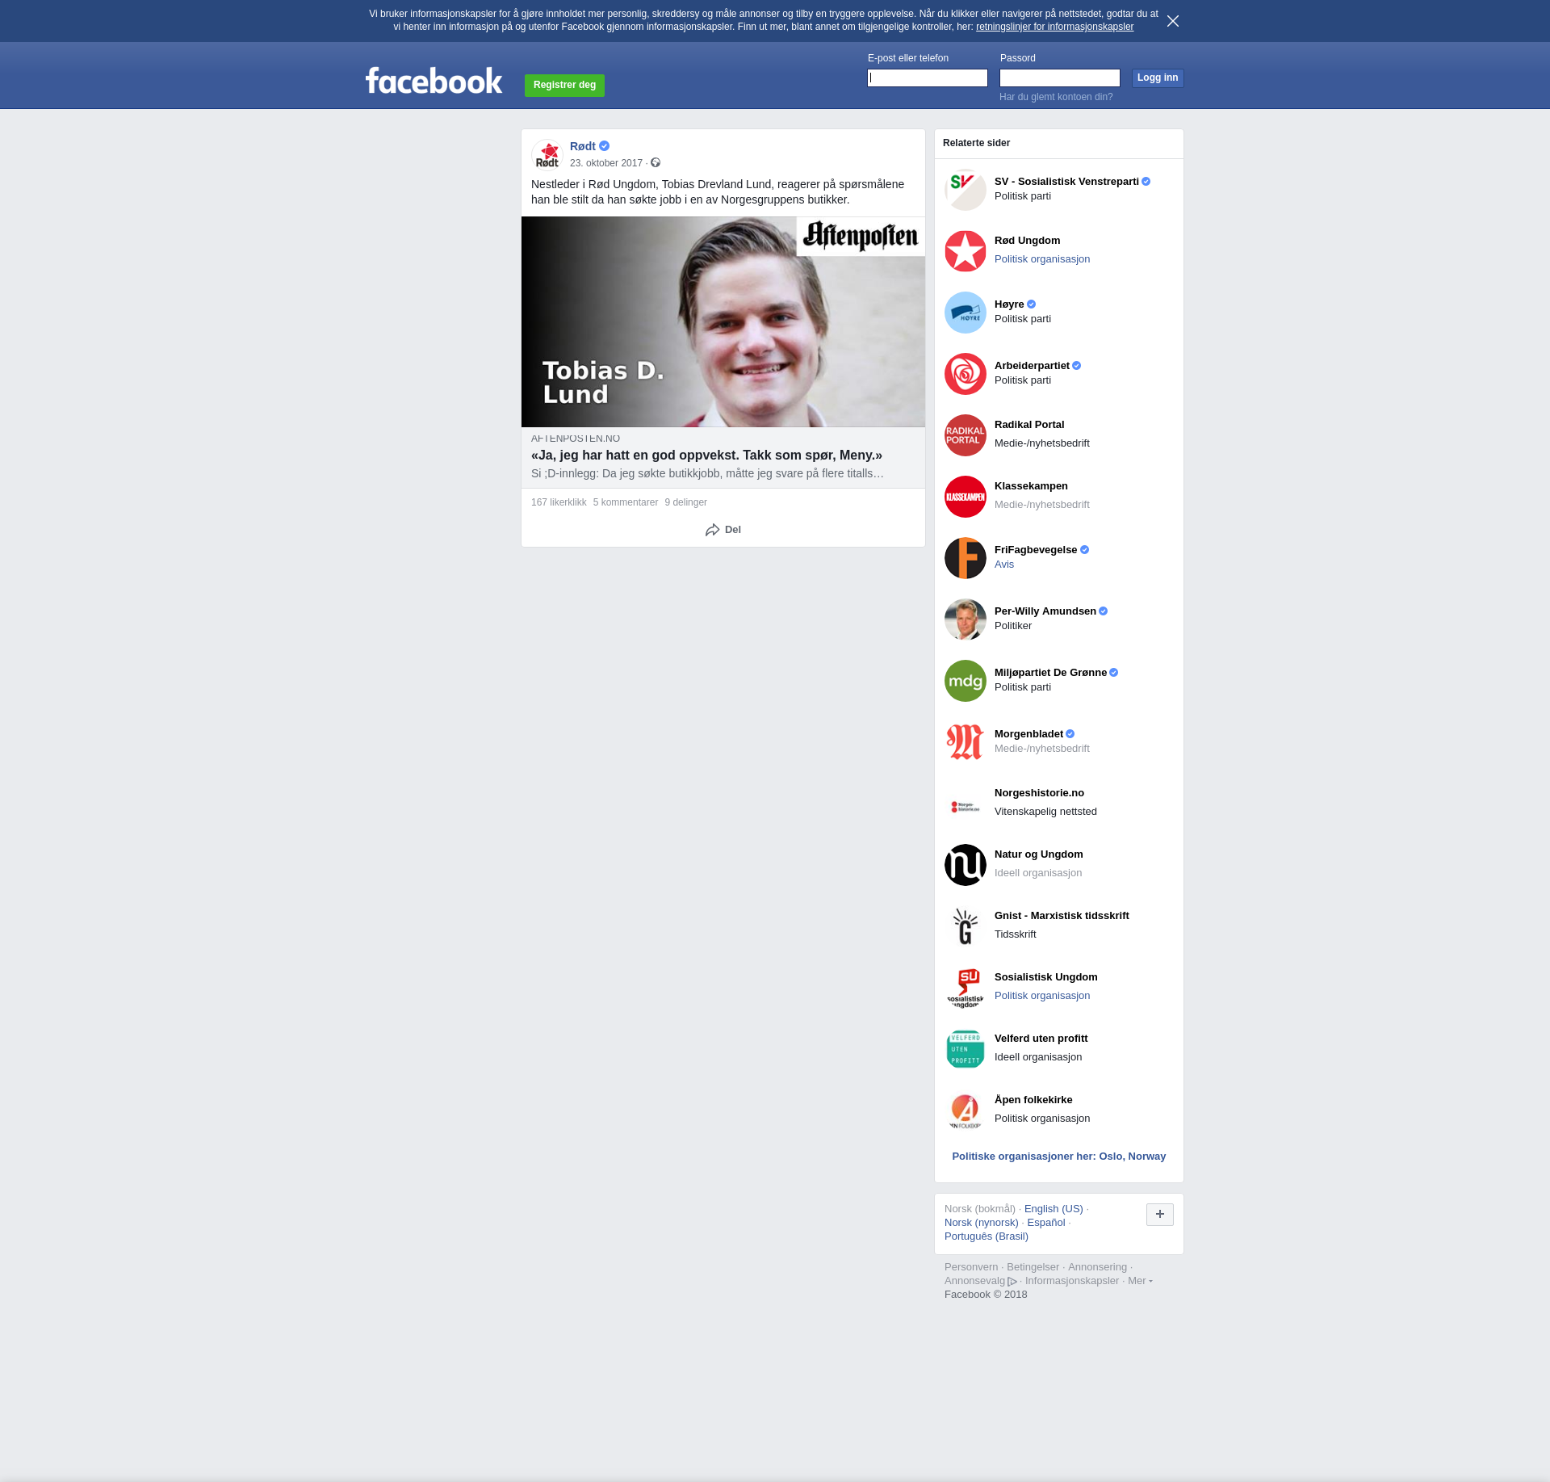Screen dimensions: 1550x1482
Task: Open Morgenbladet name link
Action: (x=1028, y=734)
